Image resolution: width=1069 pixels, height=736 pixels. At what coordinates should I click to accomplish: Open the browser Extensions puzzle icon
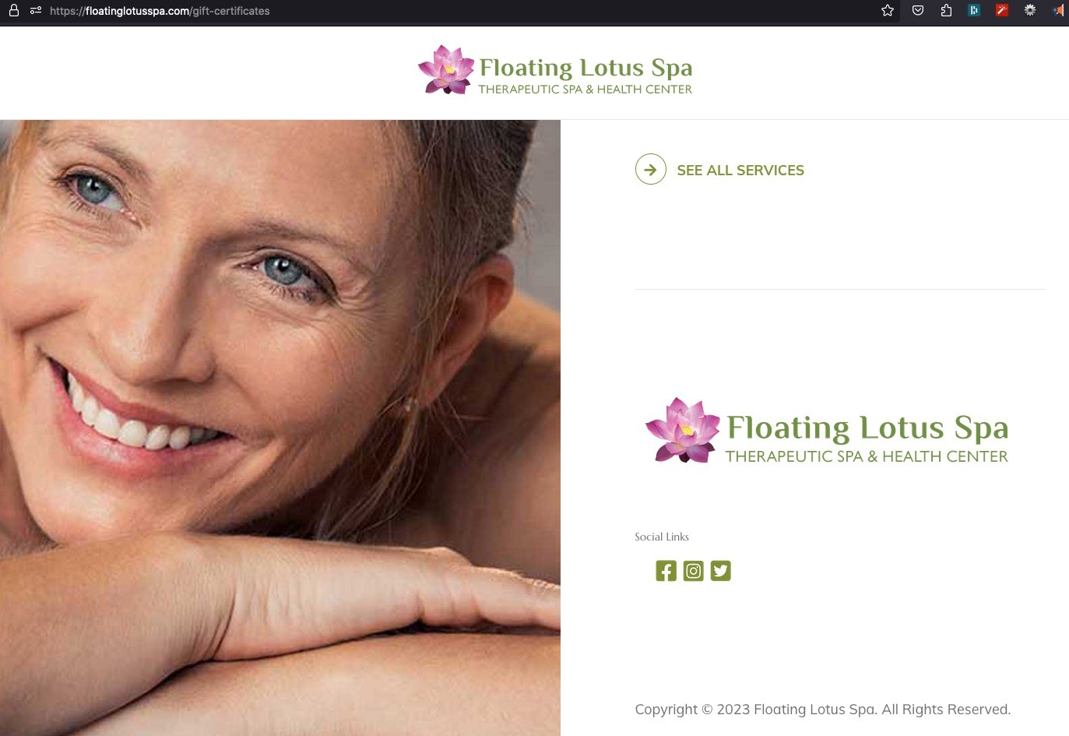tap(946, 10)
